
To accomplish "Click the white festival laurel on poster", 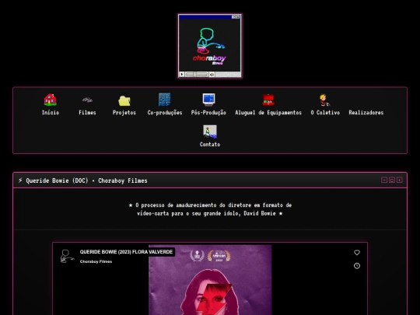I will pos(197,256).
